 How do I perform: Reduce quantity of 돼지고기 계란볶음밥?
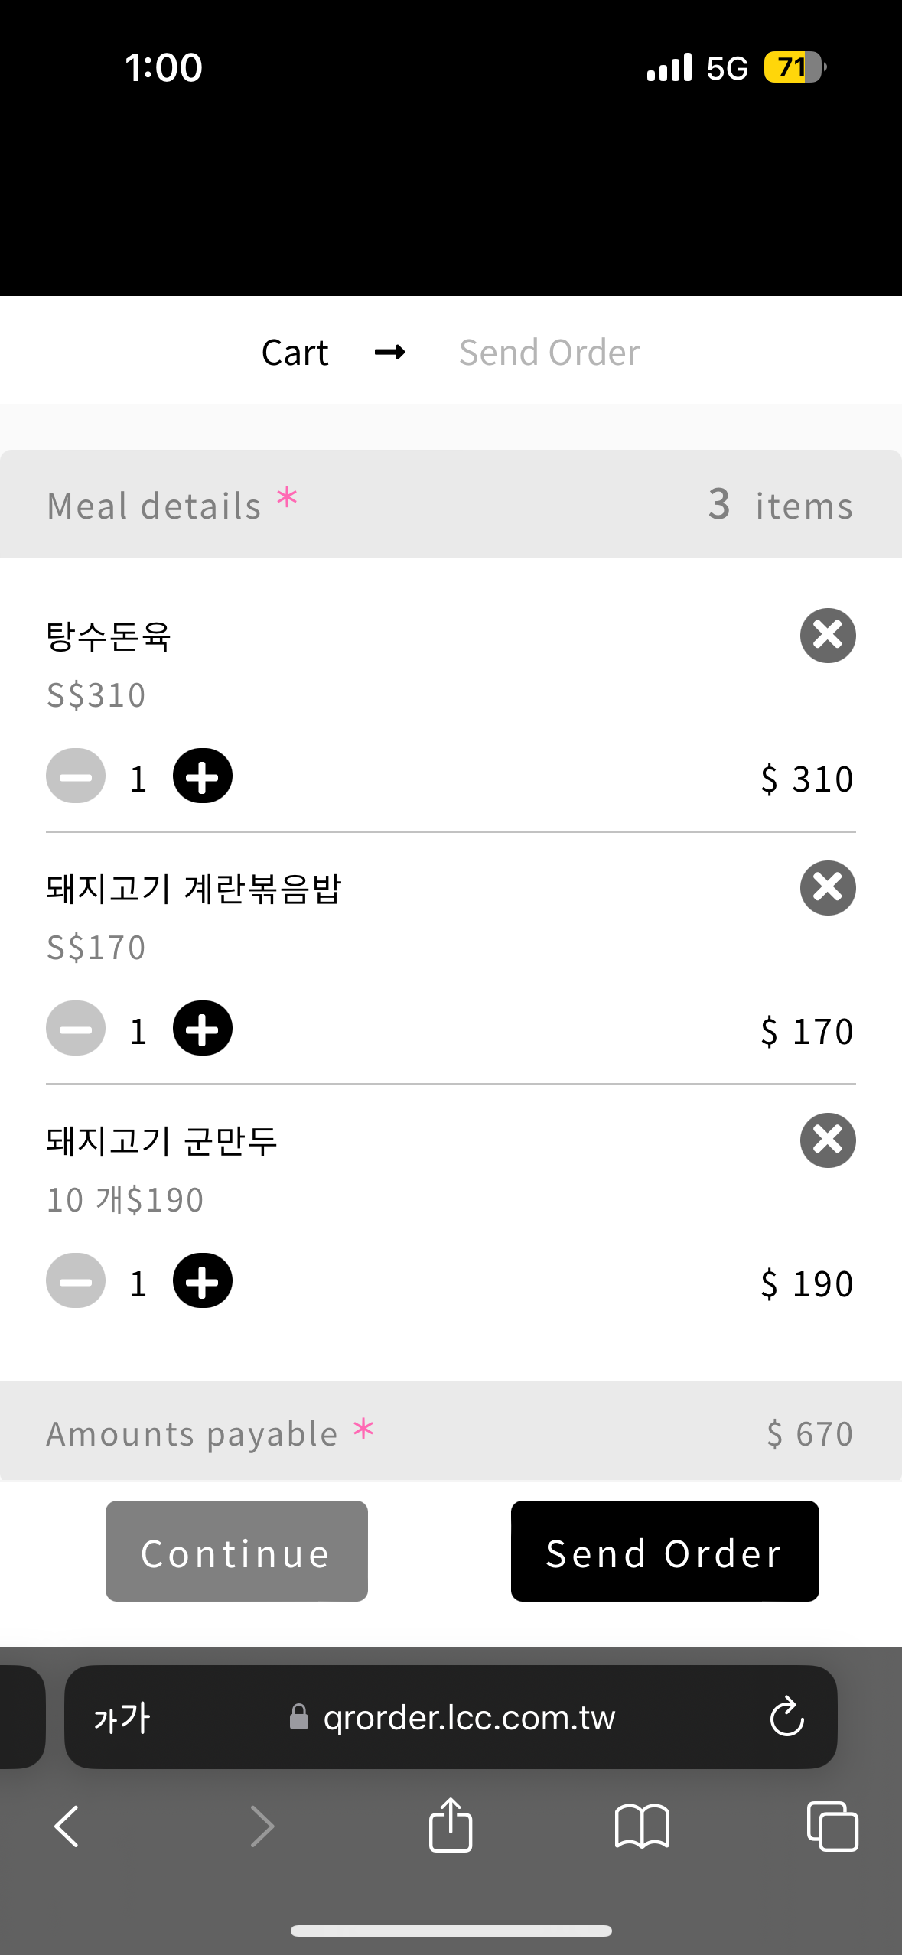(x=76, y=1028)
